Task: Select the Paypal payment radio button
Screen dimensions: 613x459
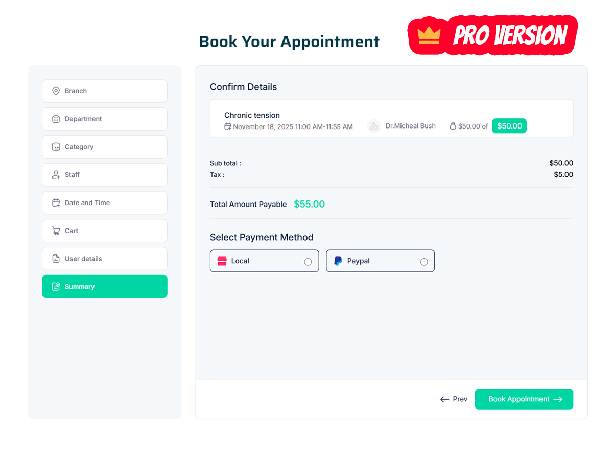Action: pyautogui.click(x=423, y=262)
